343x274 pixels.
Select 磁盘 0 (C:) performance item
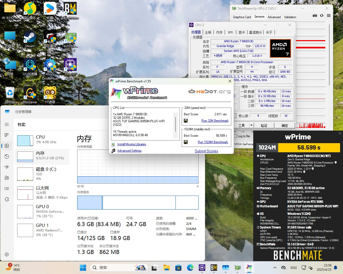click(42, 174)
